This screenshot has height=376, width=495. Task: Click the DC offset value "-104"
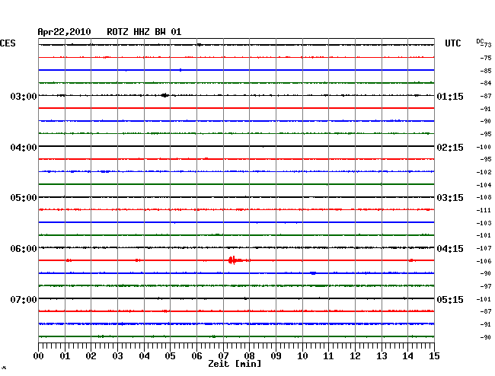[x=484, y=185]
